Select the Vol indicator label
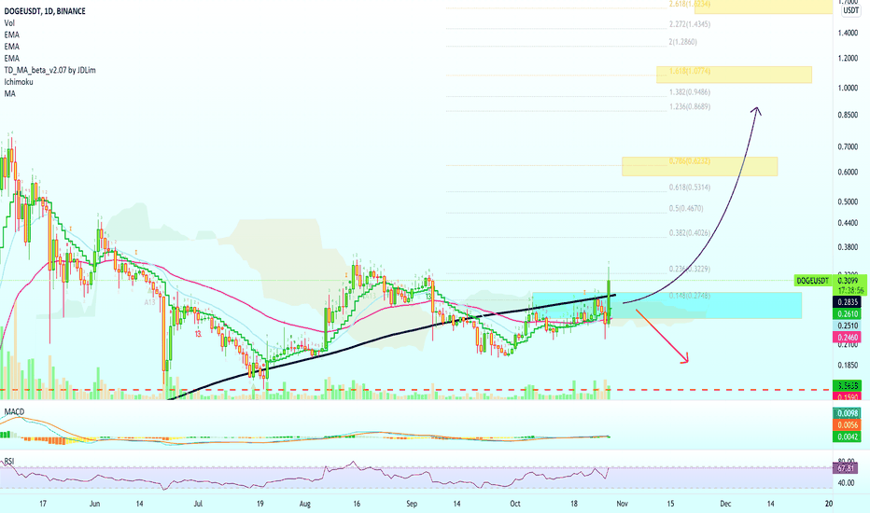Image resolution: width=870 pixels, height=513 pixels. click(9, 22)
